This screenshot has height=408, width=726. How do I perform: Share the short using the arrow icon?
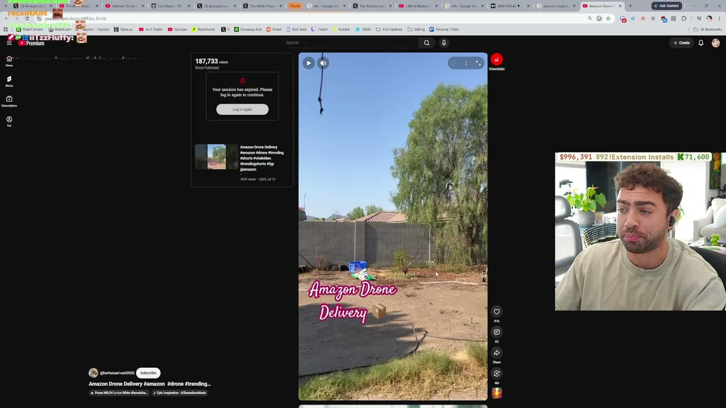coord(496,353)
